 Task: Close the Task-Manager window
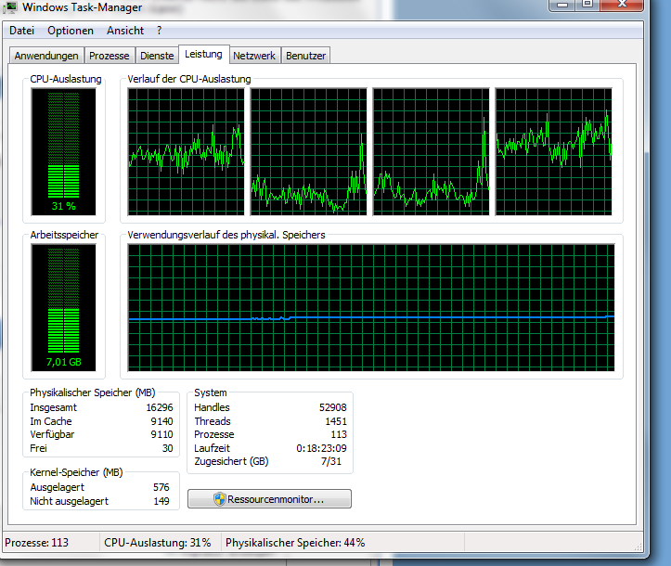(x=622, y=5)
